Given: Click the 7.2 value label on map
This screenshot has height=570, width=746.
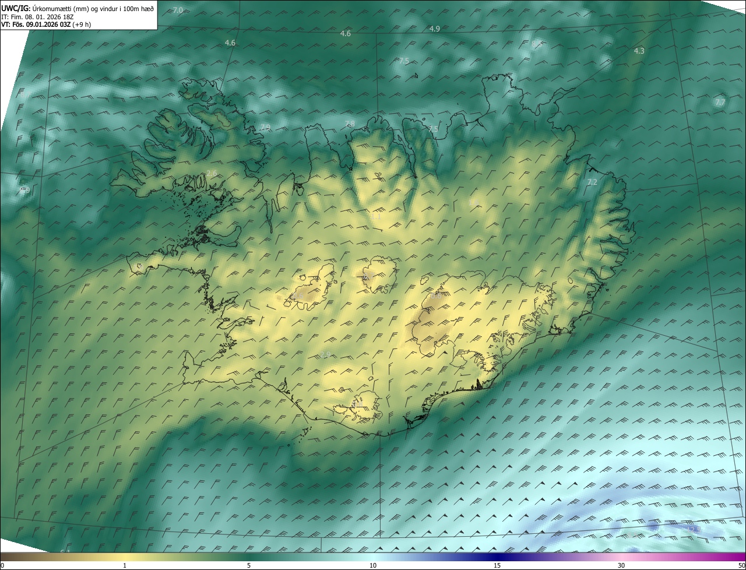Looking at the screenshot, I should 592,182.
